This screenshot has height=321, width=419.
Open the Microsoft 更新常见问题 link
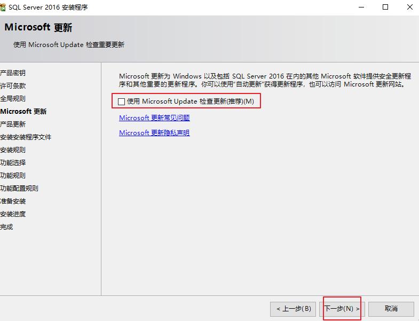154,118
